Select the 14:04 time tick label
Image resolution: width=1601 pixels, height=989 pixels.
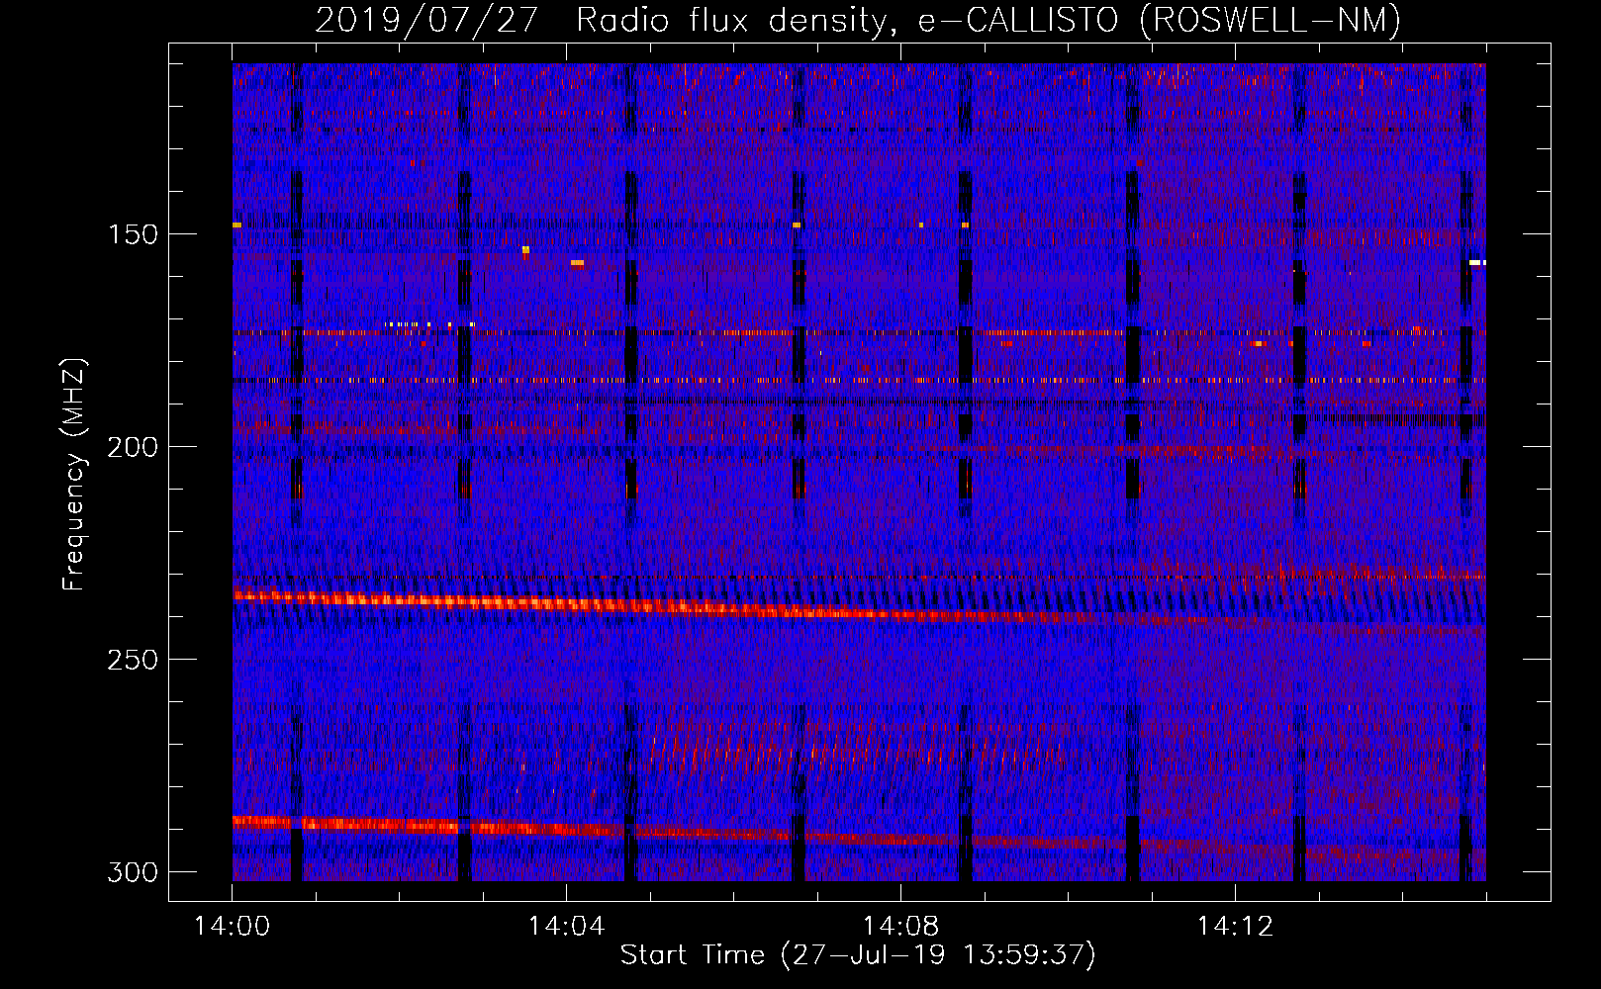pos(566,927)
